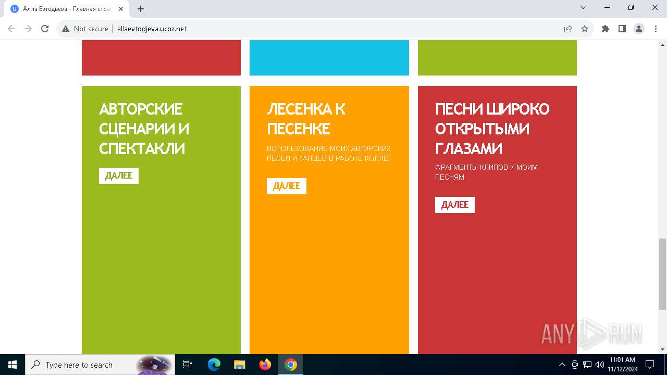
Task: Switch to Chrome taskbar icon
Action: pyautogui.click(x=291, y=365)
